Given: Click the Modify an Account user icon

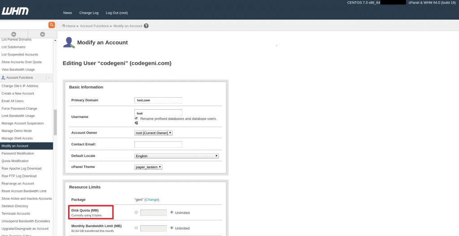Looking at the screenshot, I should coord(69,43).
